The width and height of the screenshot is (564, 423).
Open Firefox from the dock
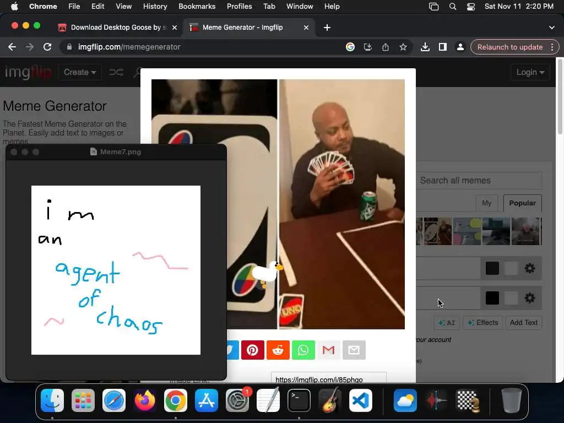click(145, 400)
